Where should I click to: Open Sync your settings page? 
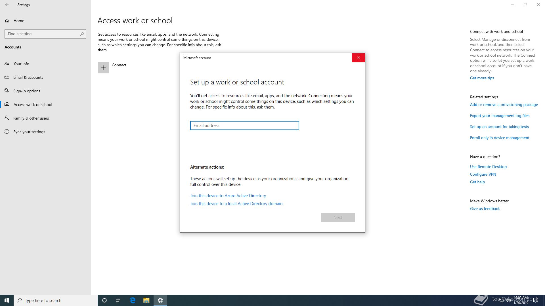pyautogui.click(x=45, y=132)
